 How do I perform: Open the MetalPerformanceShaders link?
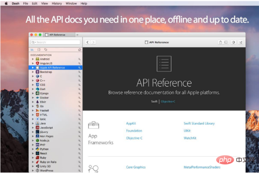[202, 167]
